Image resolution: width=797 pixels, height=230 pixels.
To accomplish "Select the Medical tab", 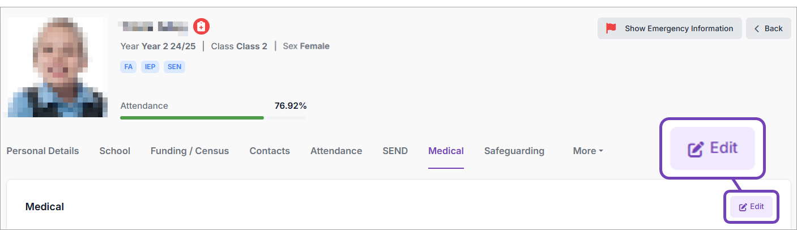I will (x=446, y=151).
